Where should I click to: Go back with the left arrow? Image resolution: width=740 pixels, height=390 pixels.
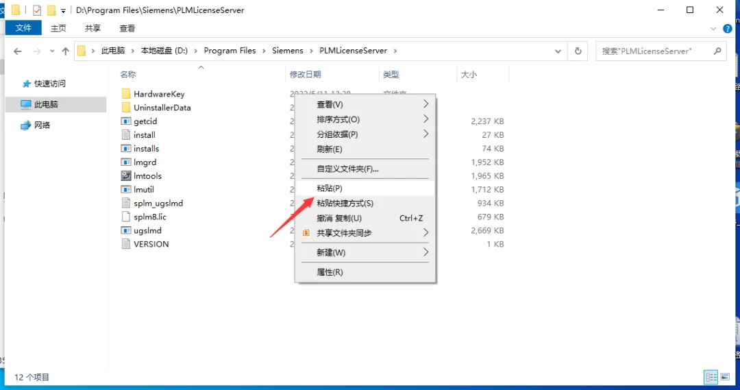17,51
